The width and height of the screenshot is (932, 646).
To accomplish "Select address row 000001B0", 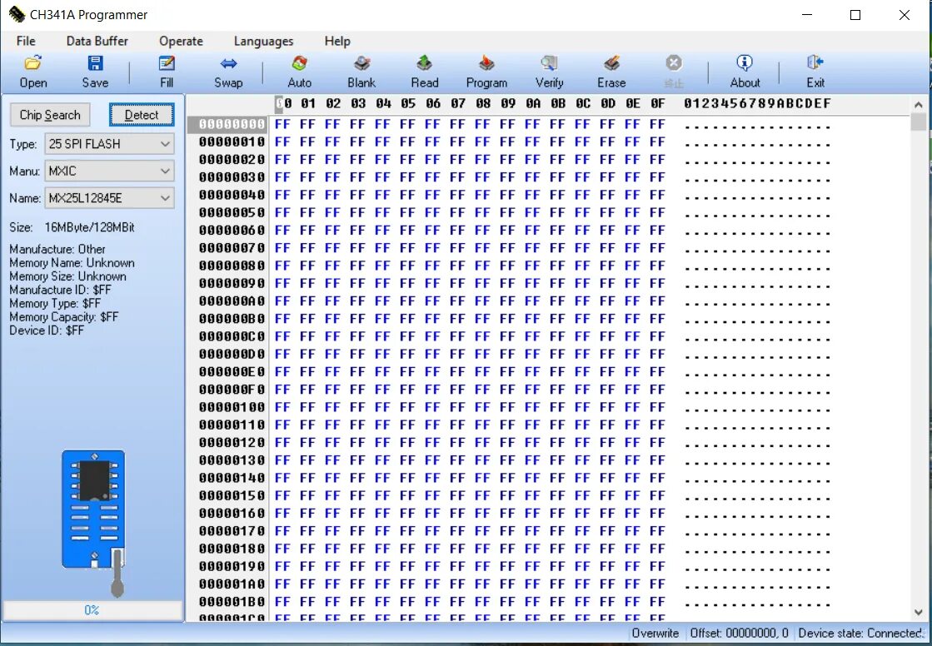I will 232,601.
